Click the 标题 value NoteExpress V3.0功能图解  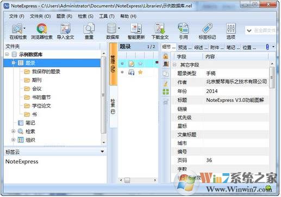coord(235,100)
